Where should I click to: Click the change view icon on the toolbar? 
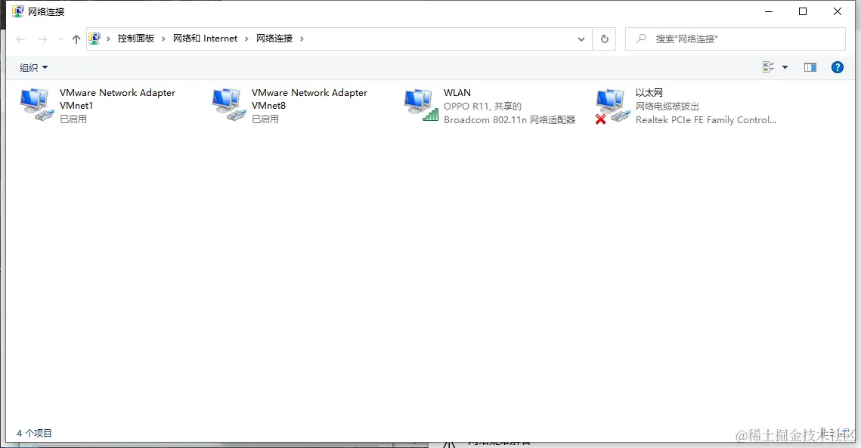(x=768, y=67)
